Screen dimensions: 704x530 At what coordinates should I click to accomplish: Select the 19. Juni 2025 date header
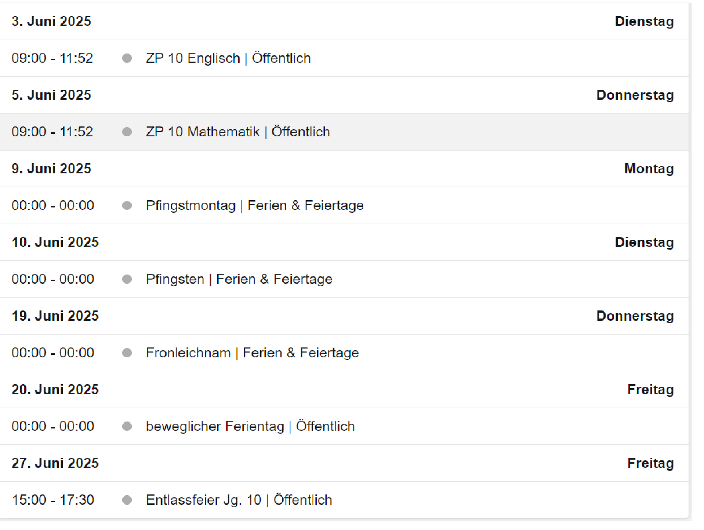pyautogui.click(x=55, y=316)
